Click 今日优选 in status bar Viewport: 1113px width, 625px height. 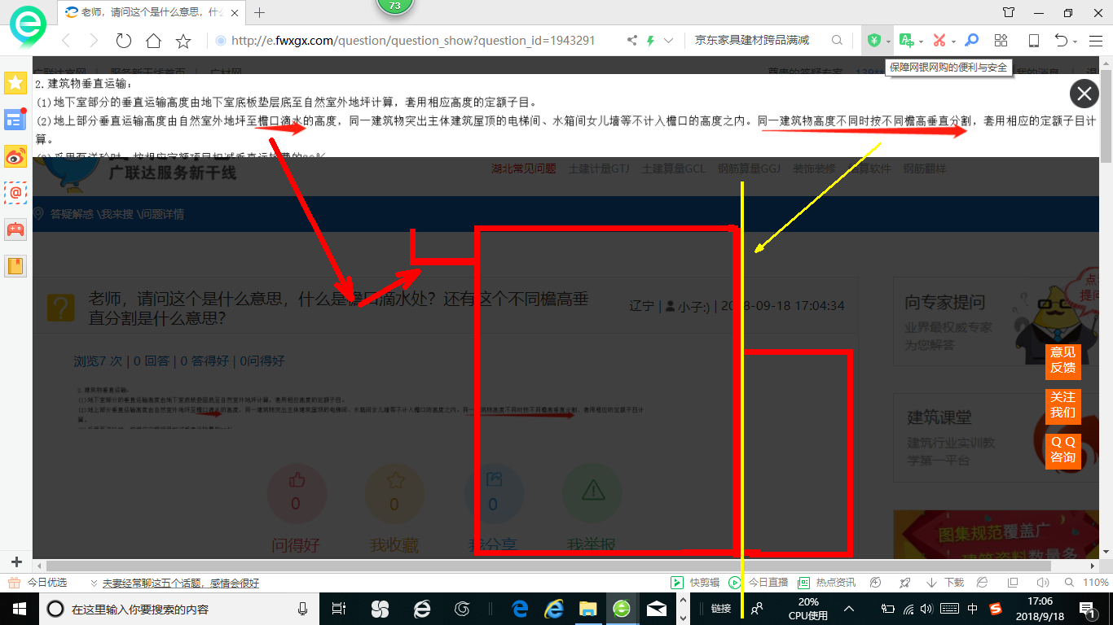click(x=46, y=583)
